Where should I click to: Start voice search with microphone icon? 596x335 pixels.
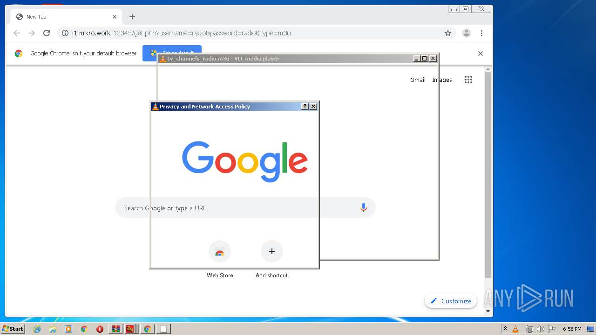click(x=364, y=208)
